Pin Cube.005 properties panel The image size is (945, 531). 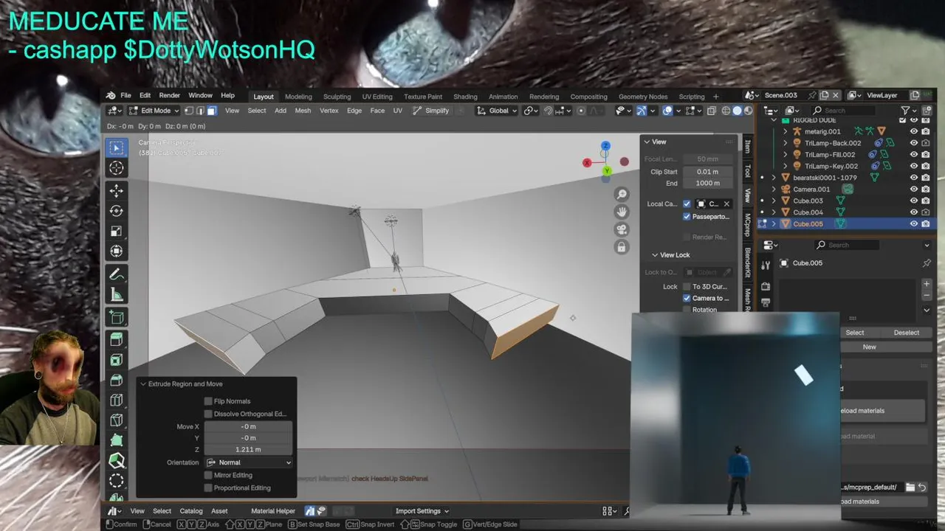tap(927, 263)
